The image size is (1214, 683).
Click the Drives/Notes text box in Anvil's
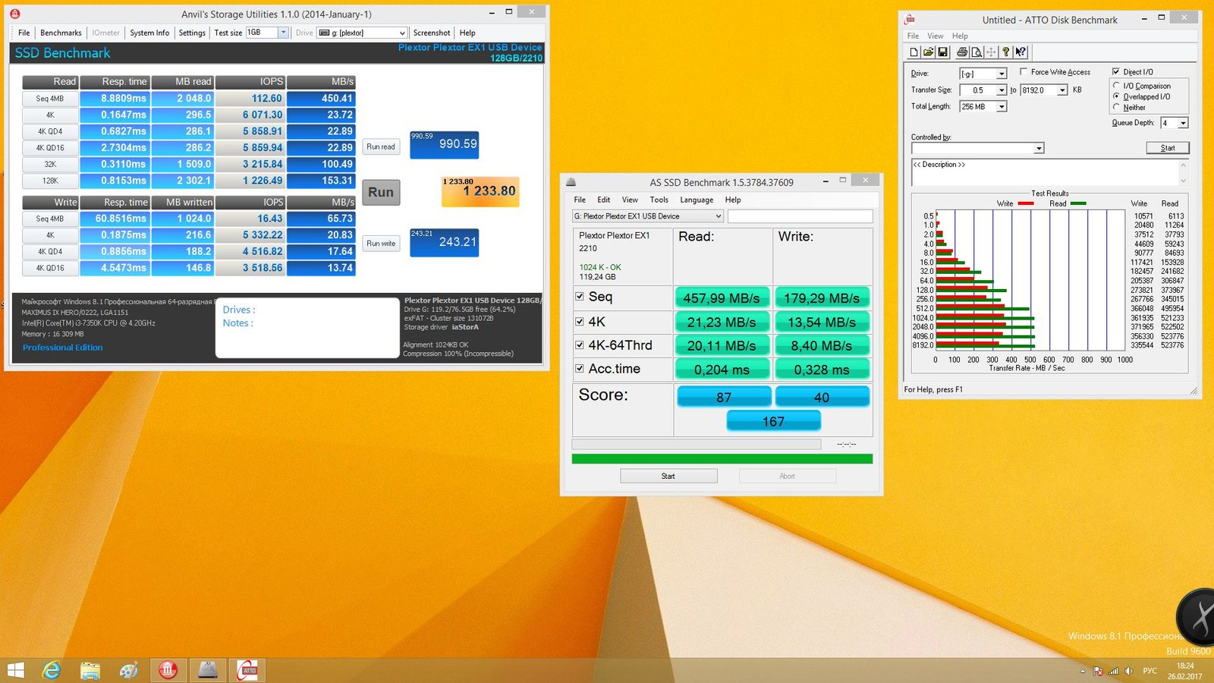(307, 328)
